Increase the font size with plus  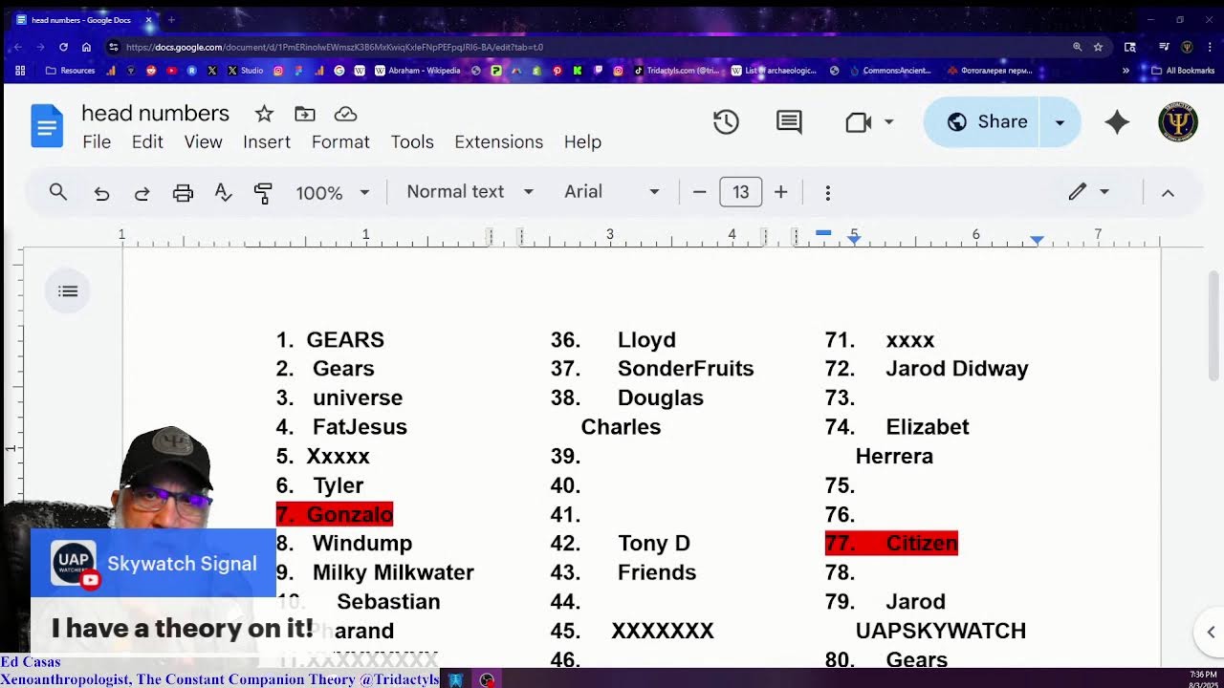780,192
